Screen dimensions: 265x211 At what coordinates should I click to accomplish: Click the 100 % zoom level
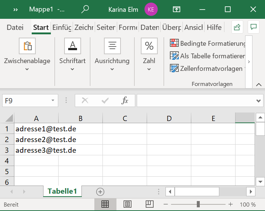coord(248,204)
